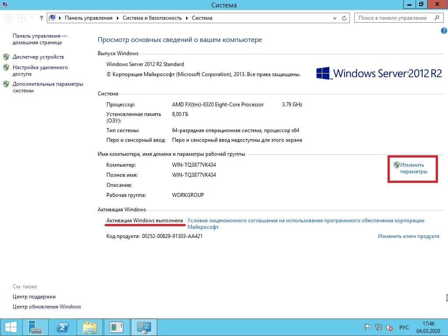Viewport: 448px width, 336px height.
Task: Open Настройка удаленного доступа link
Action: [40, 70]
